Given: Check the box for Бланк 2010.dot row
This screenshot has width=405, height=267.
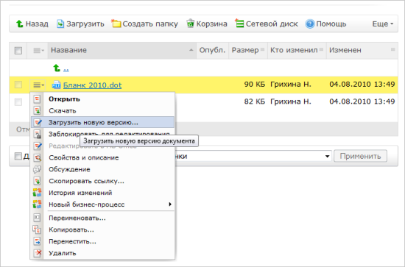Looking at the screenshot, I should pos(18,85).
